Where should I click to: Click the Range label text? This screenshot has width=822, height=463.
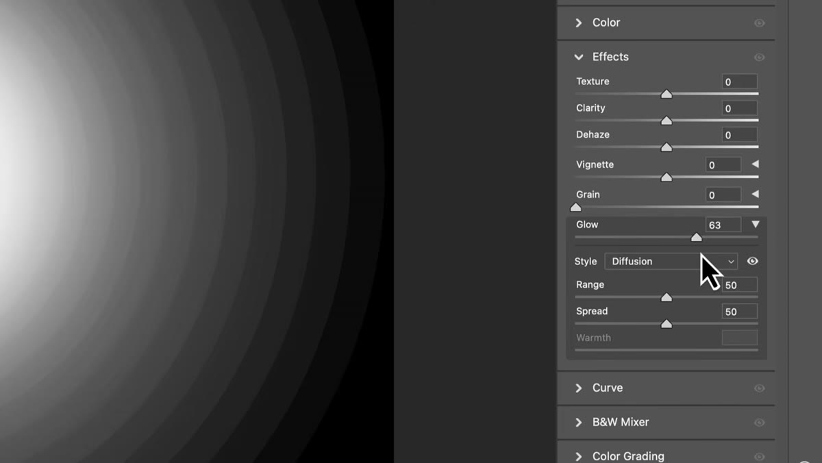tap(590, 285)
